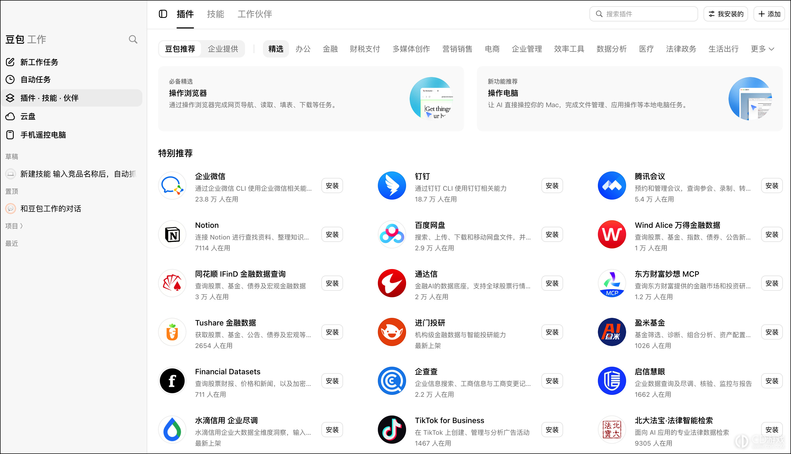Open the 新建技能 draft item
791x454 pixels.
click(71, 174)
